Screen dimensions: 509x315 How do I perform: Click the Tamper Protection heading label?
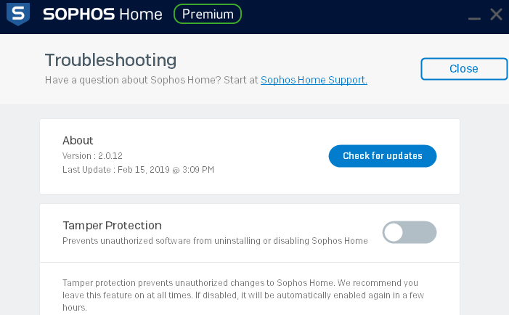click(112, 225)
